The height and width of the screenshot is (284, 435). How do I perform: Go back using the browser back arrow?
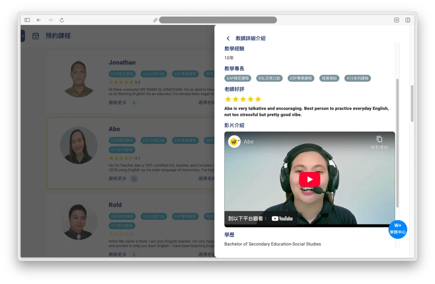click(39, 20)
